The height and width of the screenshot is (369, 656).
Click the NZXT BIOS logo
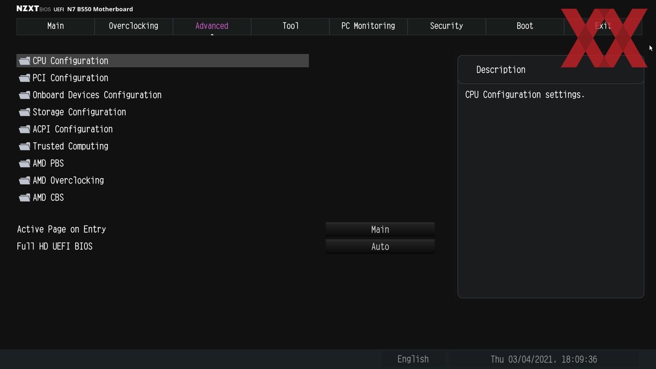pyautogui.click(x=33, y=9)
